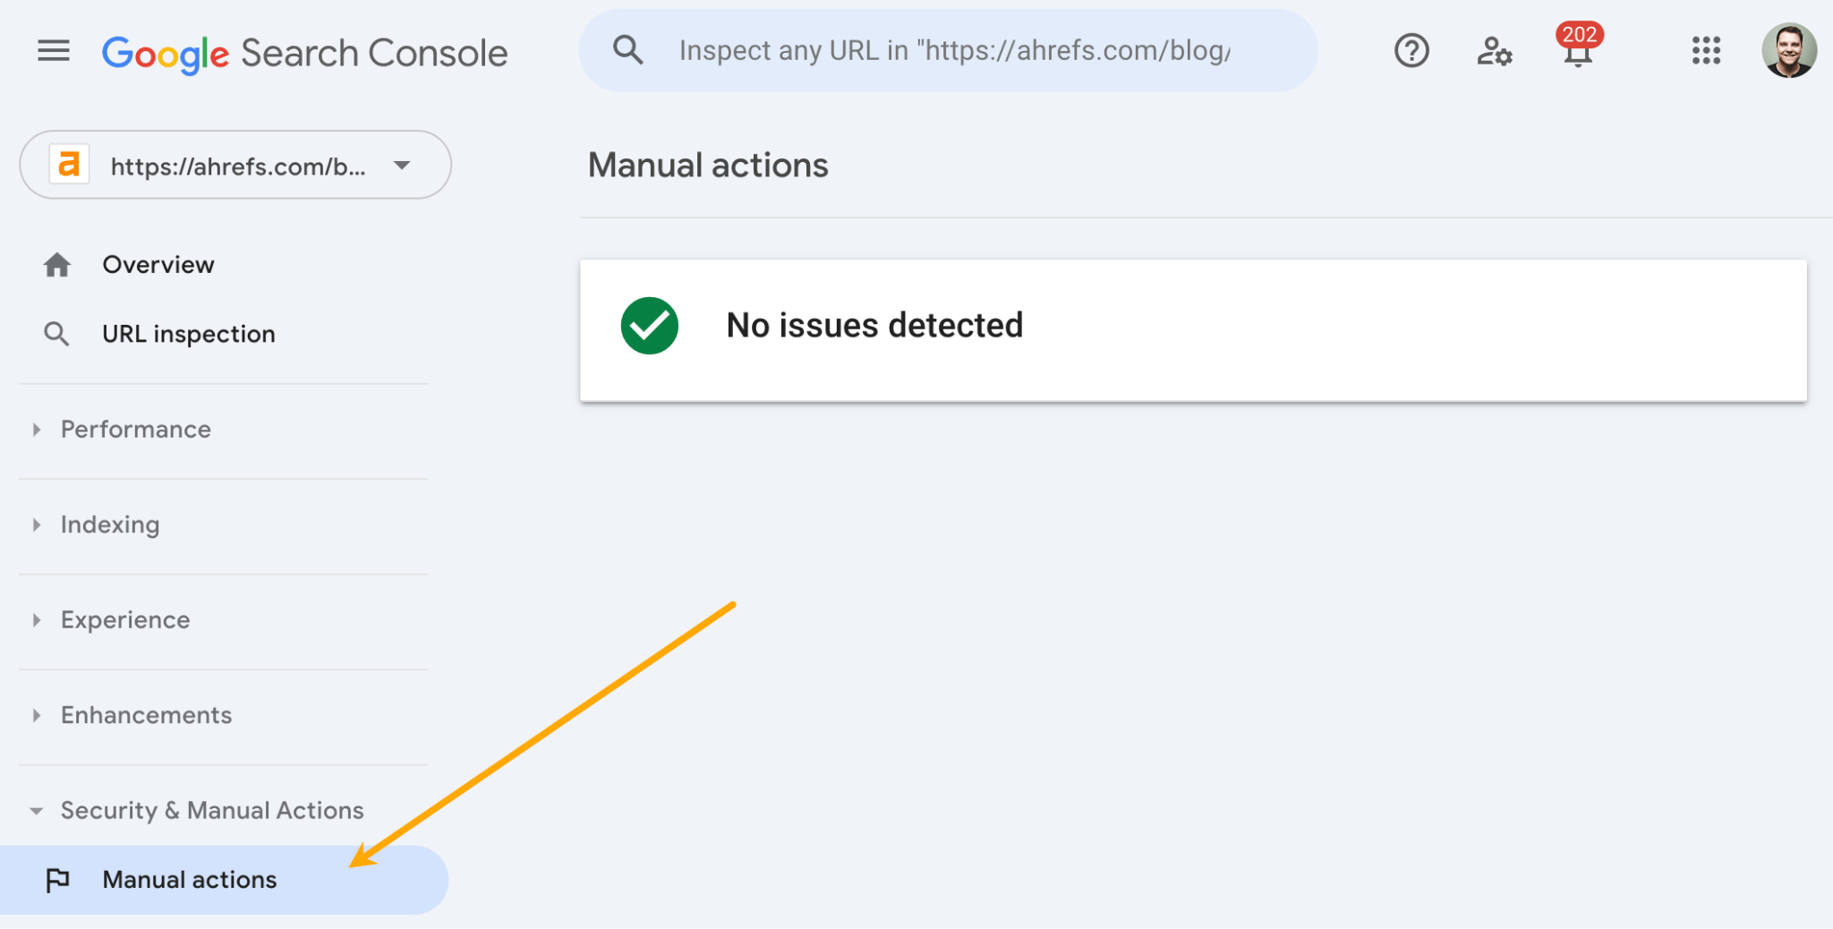The image size is (1833, 929).
Task: Select the URL inspection magnifier icon
Action: pos(56,333)
